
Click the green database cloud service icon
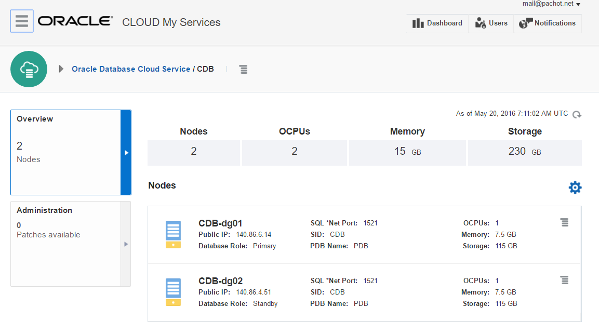(x=29, y=69)
